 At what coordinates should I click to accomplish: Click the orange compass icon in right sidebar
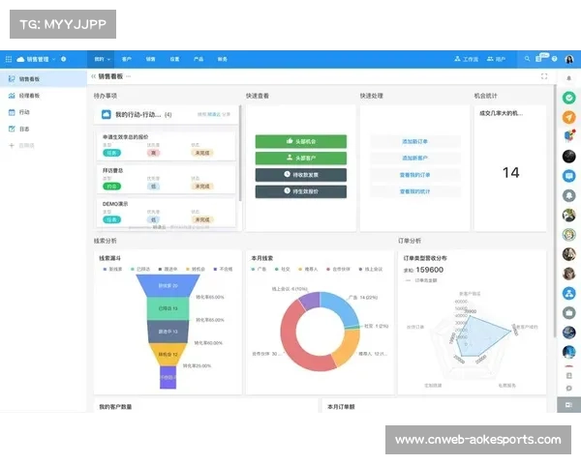[568, 117]
